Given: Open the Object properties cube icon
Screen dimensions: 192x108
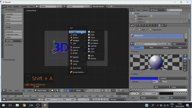Looking at the screenshot, I should 148,25.
